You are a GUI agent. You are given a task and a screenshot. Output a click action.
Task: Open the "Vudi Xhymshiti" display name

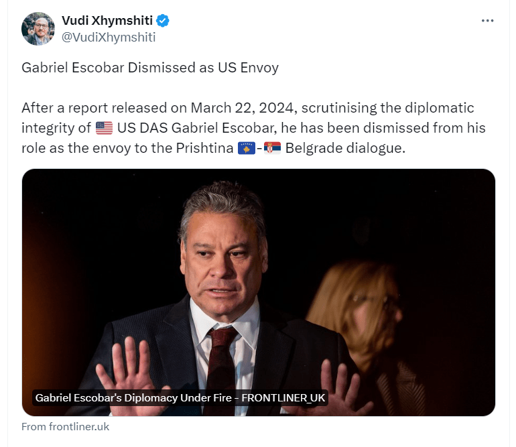coord(107,21)
